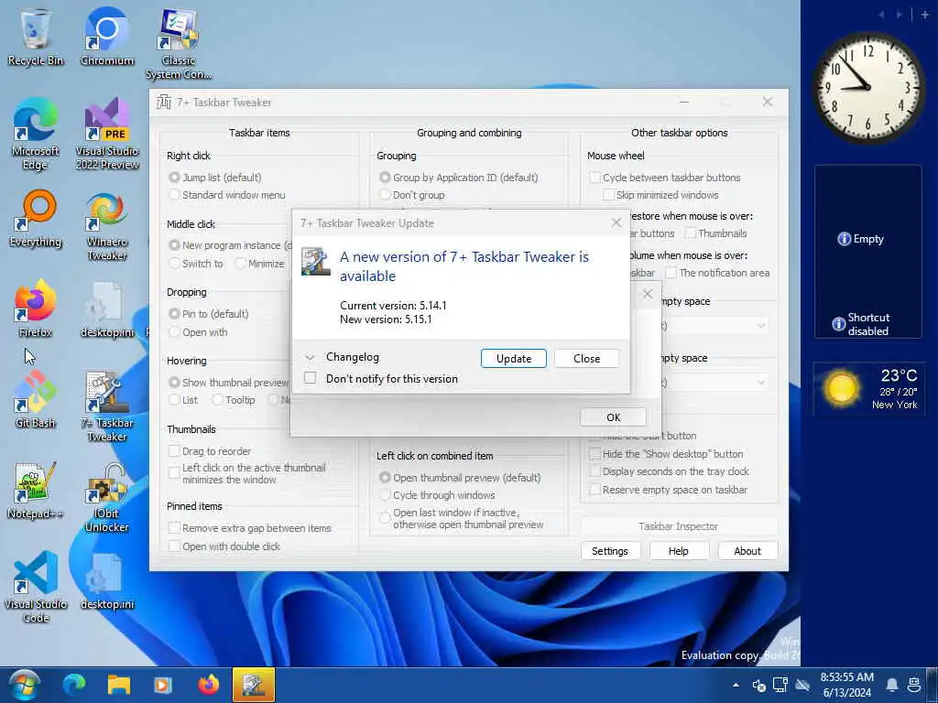Click the sidebar add gadget plus
This screenshot has width=938, height=703.
pyautogui.click(x=924, y=15)
